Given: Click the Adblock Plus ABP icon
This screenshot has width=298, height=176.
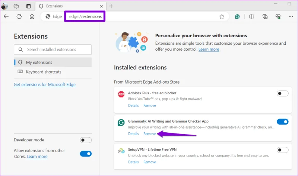Looking at the screenshot, I should 121,94.
